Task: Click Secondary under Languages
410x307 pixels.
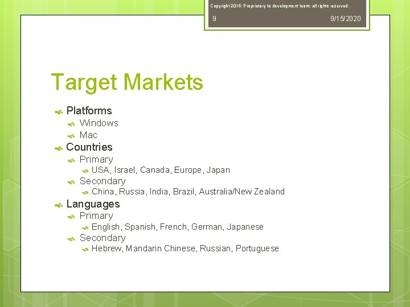Action: tap(102, 238)
